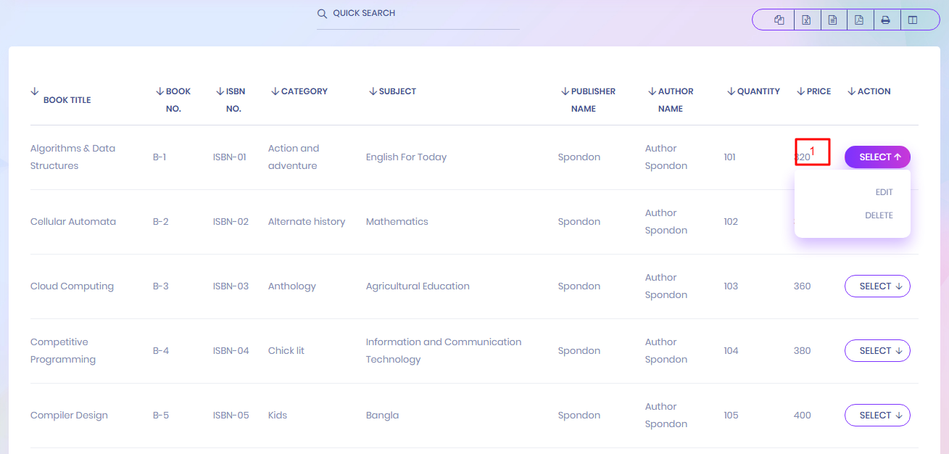Export the table as CSV file
949x454 pixels.
click(x=832, y=20)
